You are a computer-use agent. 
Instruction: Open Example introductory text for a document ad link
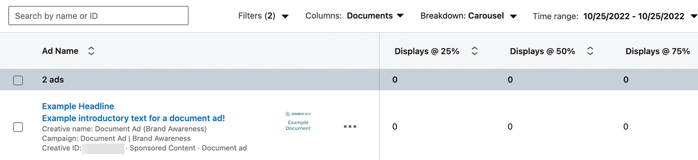click(x=133, y=118)
